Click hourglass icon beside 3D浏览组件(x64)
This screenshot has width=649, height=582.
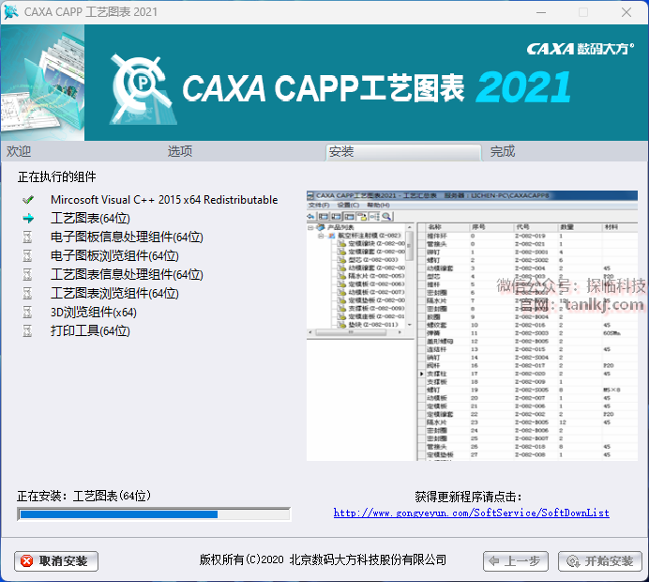click(27, 312)
